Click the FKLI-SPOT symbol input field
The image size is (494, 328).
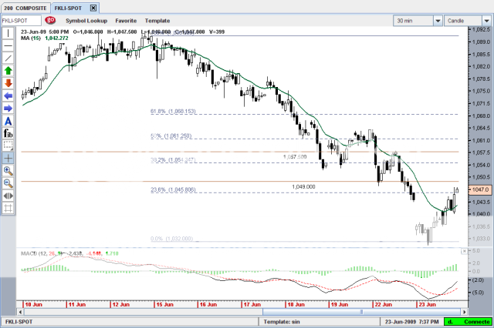22,19
